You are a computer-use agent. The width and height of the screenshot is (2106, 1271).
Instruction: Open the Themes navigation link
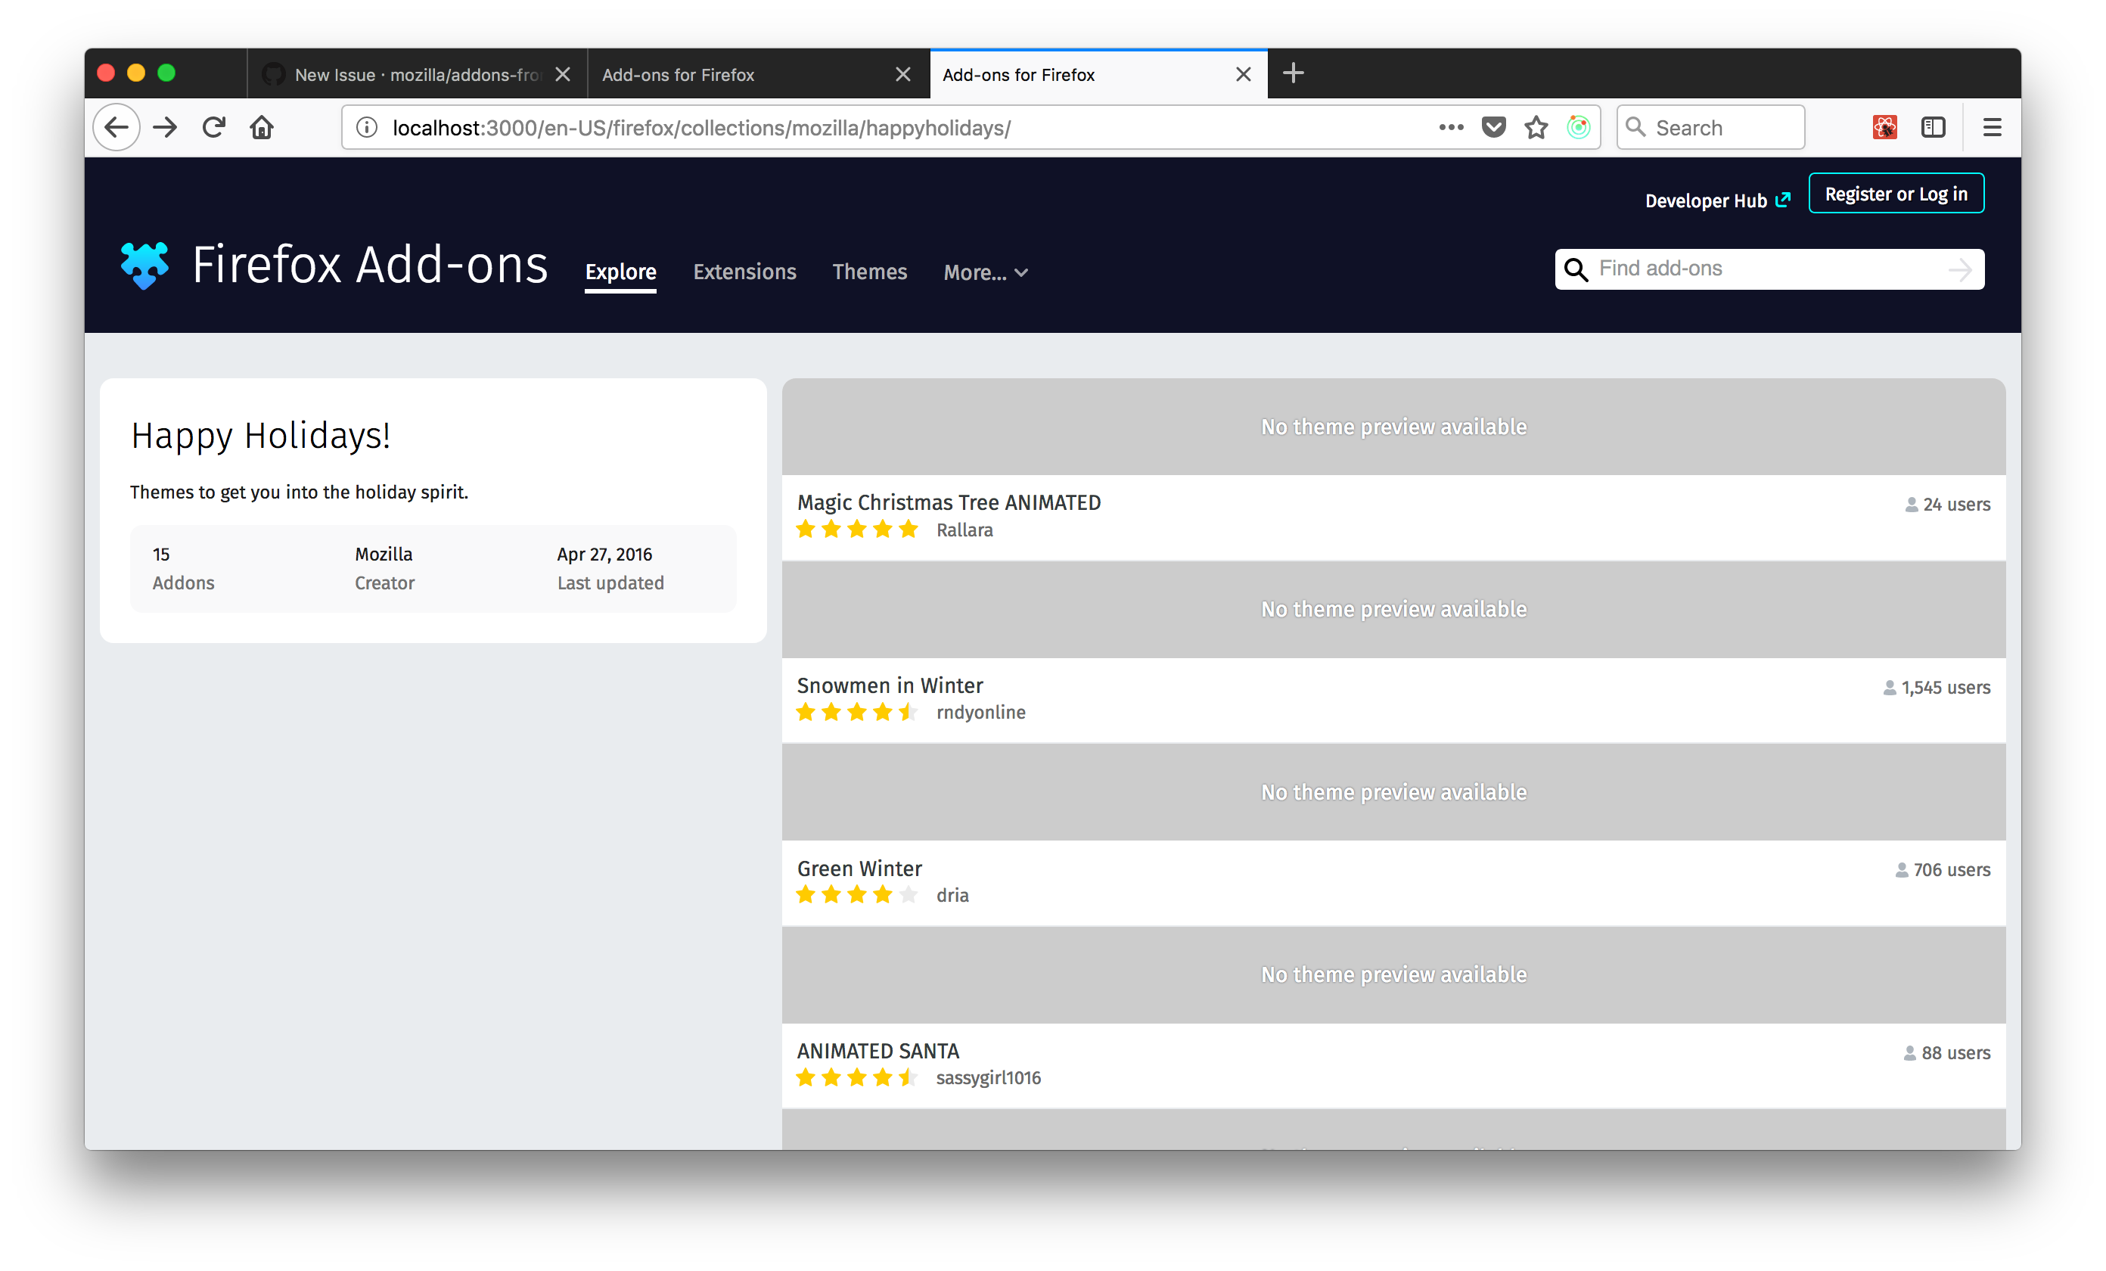(x=869, y=272)
